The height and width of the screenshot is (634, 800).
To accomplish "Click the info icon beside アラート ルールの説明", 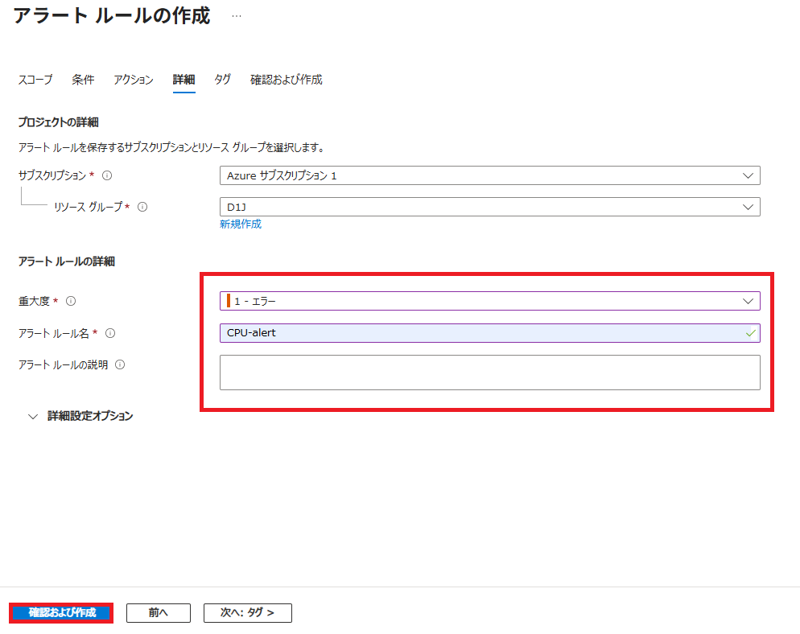I will (x=120, y=364).
